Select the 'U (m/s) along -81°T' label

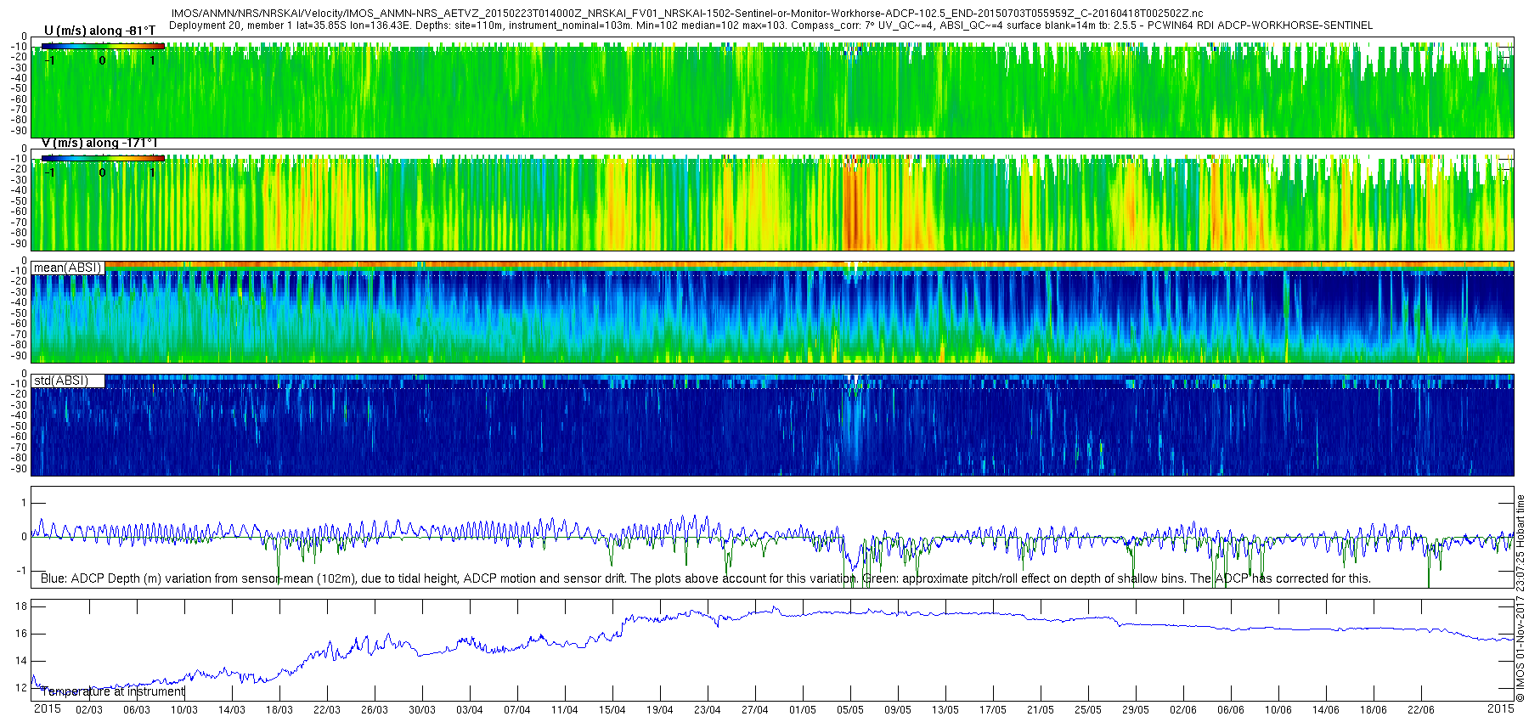tap(99, 31)
